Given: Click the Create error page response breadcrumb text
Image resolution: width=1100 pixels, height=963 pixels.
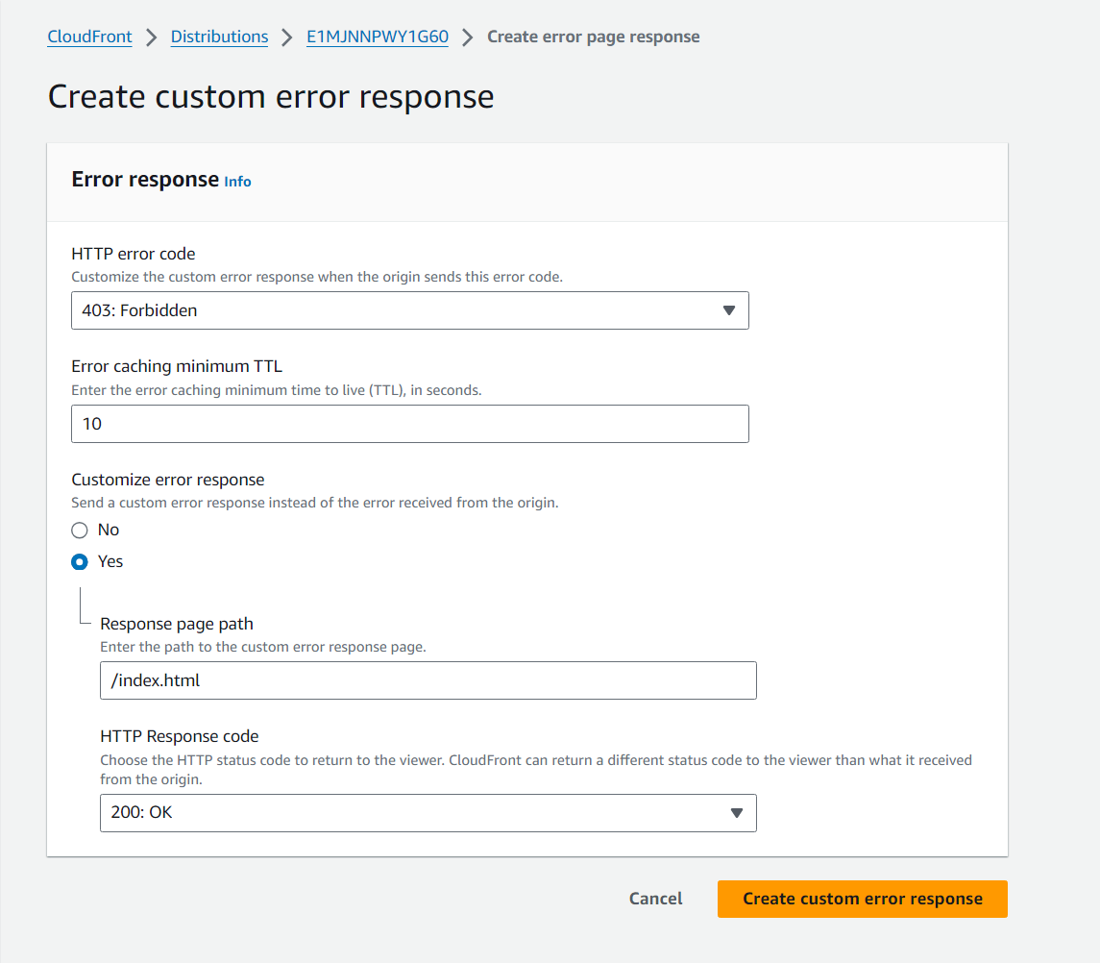Looking at the screenshot, I should click(594, 37).
